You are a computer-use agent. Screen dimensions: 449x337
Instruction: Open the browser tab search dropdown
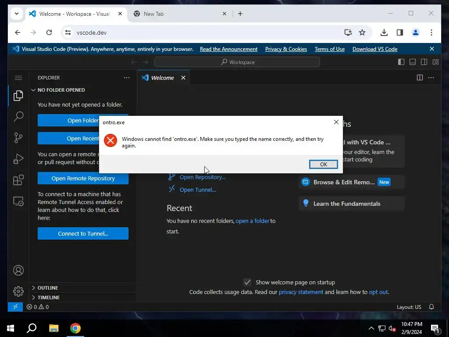(x=17, y=14)
